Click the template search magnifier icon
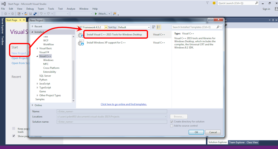278x149 pixels. coord(218,27)
